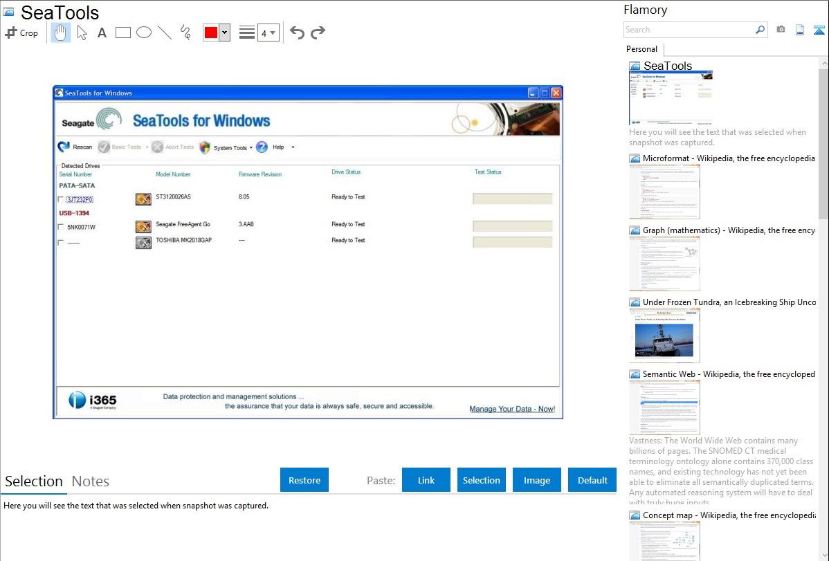Open the Semantic Web snapshot thumbnail
Image resolution: width=829 pixels, height=561 pixels.
coord(664,407)
